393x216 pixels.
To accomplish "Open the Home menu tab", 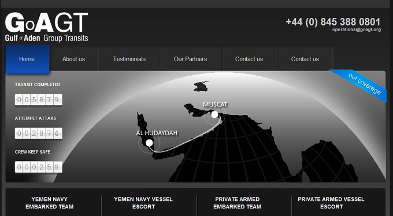I will (27, 59).
